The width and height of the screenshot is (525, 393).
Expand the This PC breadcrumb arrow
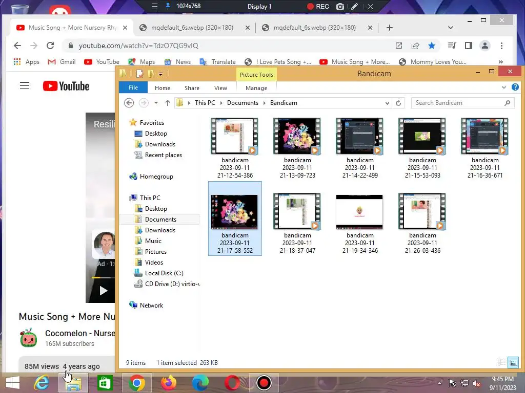(x=221, y=103)
